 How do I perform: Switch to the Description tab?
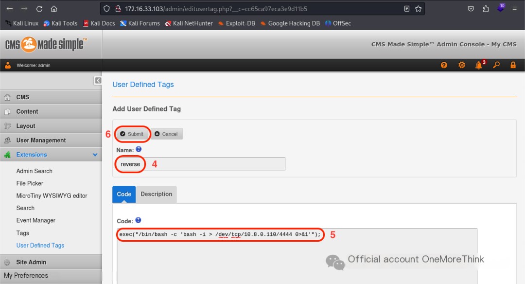point(157,194)
